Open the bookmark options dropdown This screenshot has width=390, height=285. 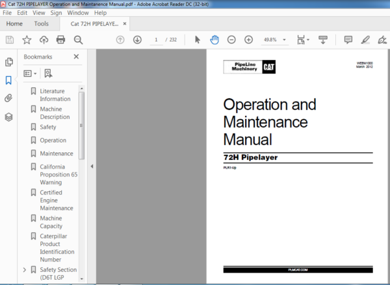[30, 74]
